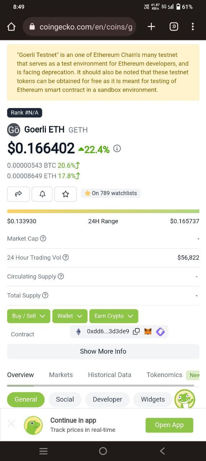Click the 24H Range price bar
Screen dimensions: 206x461
[x=103, y=211]
